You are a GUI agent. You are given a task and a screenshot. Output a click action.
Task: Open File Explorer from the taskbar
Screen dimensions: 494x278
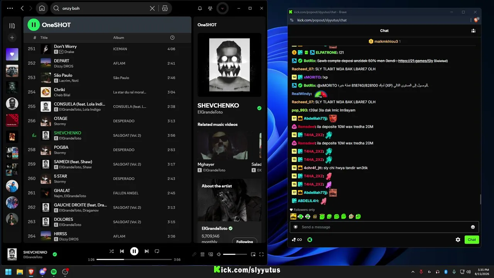click(x=20, y=272)
